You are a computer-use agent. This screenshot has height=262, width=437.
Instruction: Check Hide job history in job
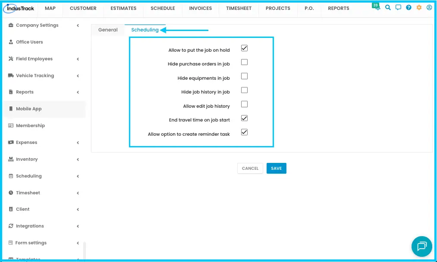pos(245,90)
